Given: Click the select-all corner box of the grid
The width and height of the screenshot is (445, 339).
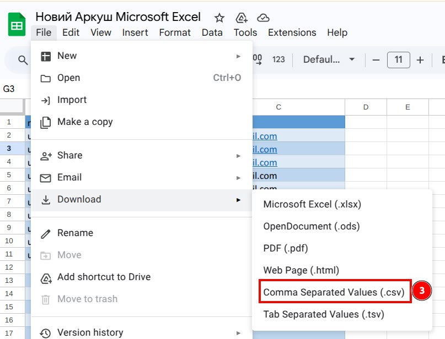Looking at the screenshot, I should click(x=12, y=107).
